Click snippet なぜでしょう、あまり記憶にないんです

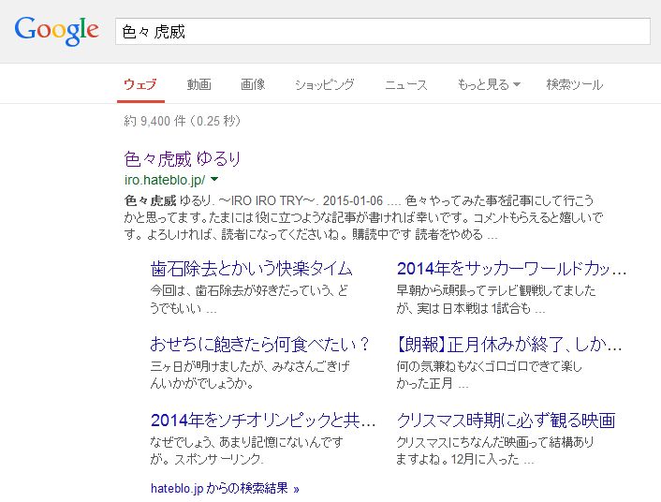point(246,450)
